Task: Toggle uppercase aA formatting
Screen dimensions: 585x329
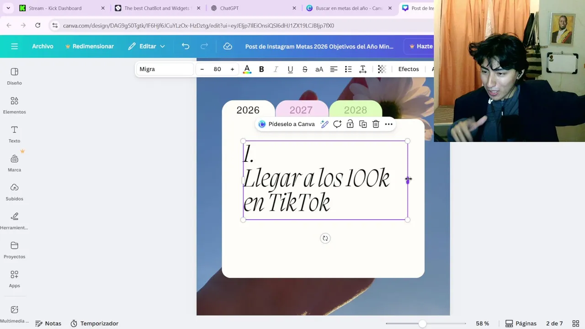Action: 319,69
